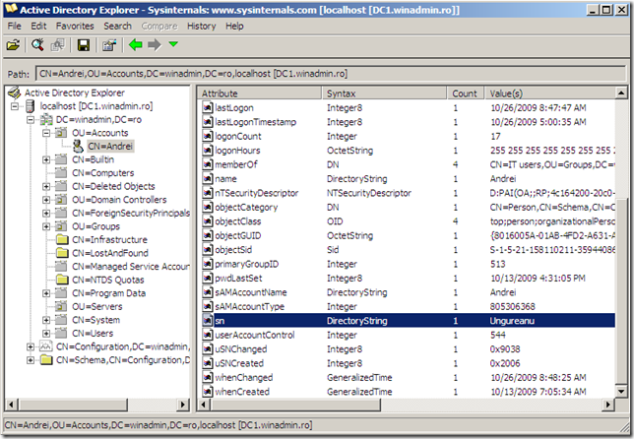This screenshot has width=634, height=439.
Task: Click the CN=Configuration node icon
Action: point(46,346)
